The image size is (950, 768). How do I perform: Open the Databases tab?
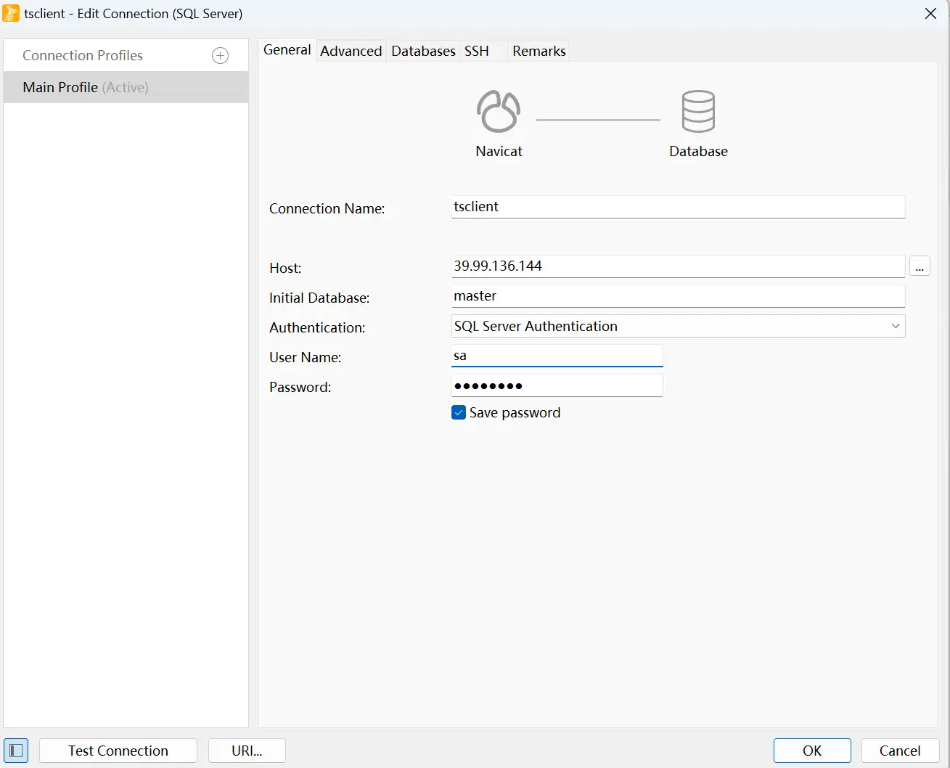click(x=423, y=51)
